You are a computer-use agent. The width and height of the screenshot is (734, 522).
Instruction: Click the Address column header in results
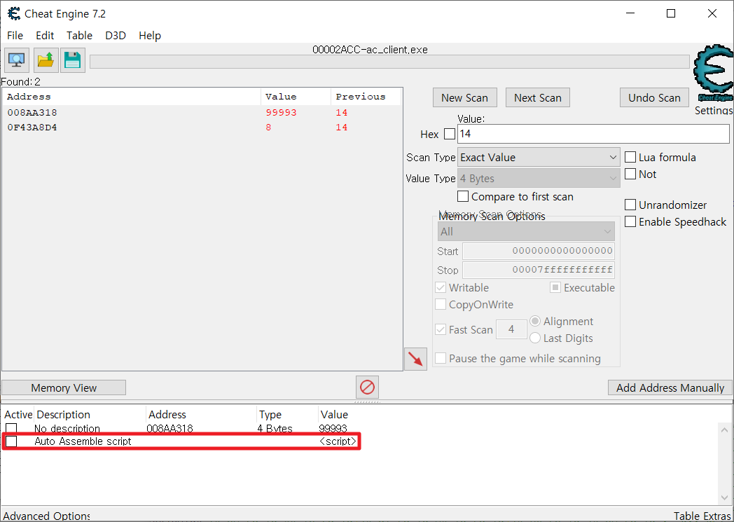pyautogui.click(x=132, y=97)
